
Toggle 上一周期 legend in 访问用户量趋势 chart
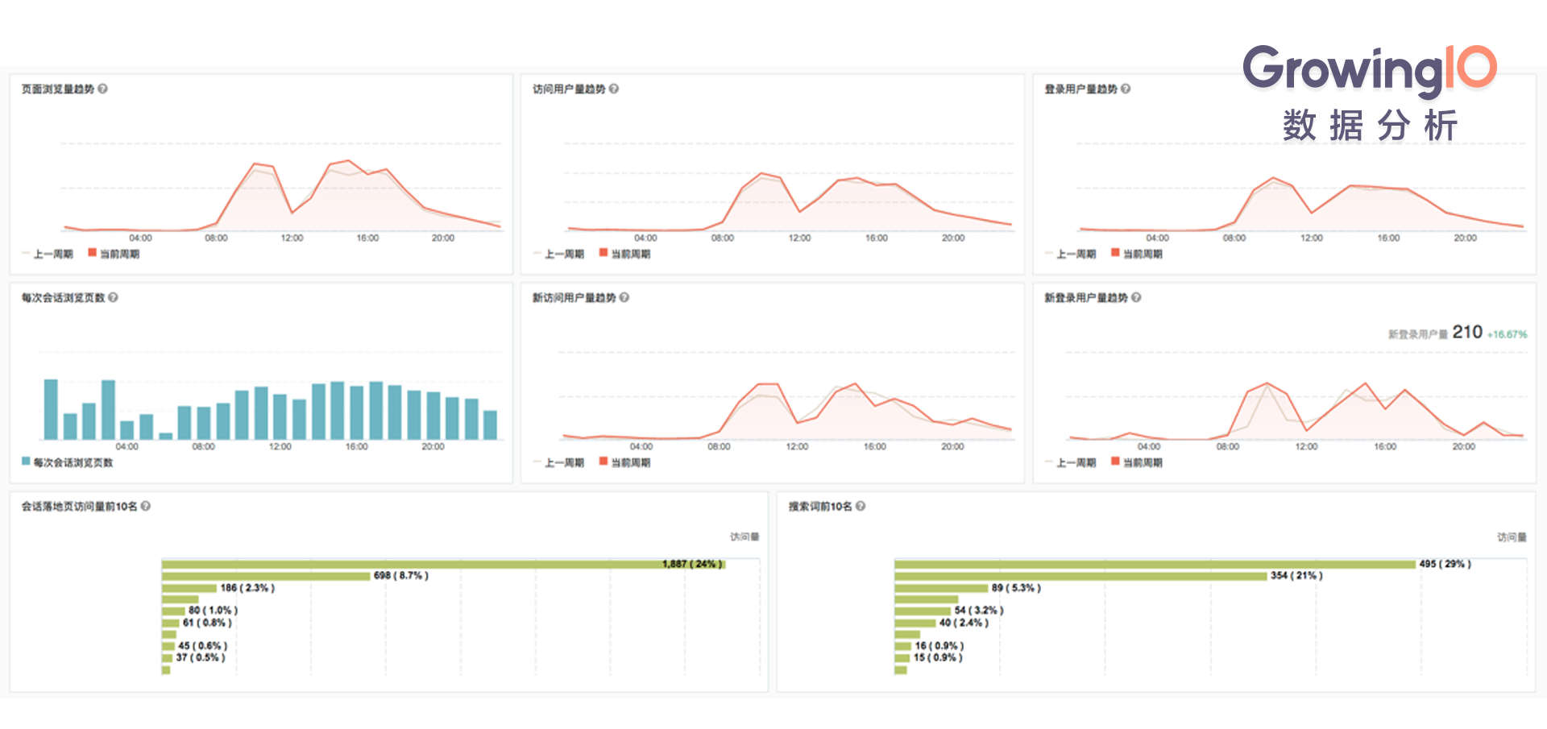(x=558, y=254)
